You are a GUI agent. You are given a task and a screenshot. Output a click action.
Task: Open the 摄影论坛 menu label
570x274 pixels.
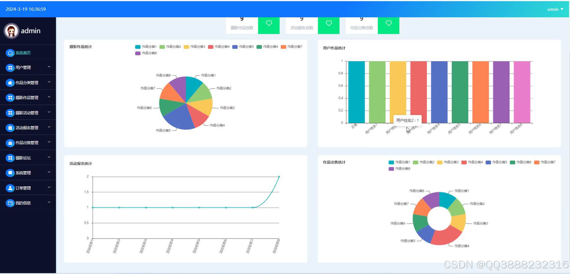tap(23, 158)
